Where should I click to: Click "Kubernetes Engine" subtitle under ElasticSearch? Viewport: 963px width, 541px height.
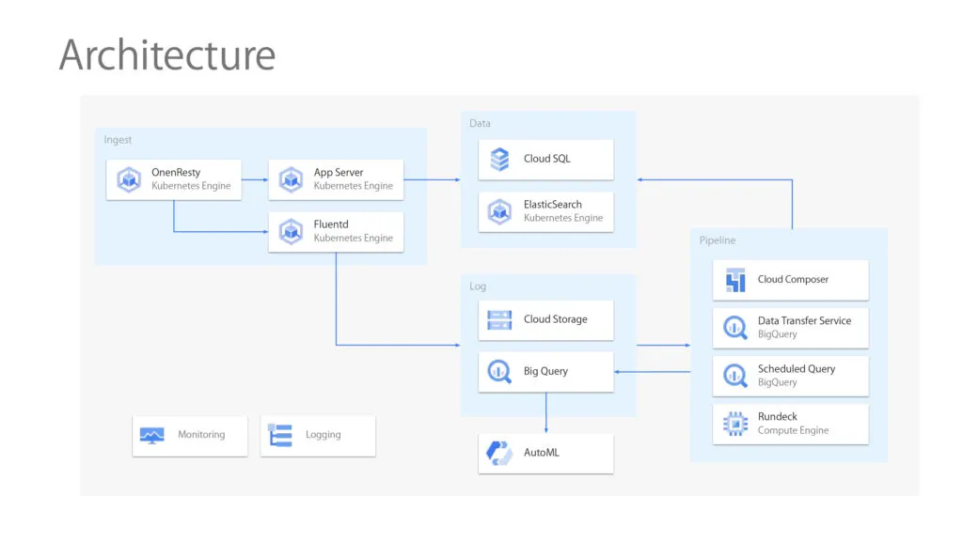point(563,218)
